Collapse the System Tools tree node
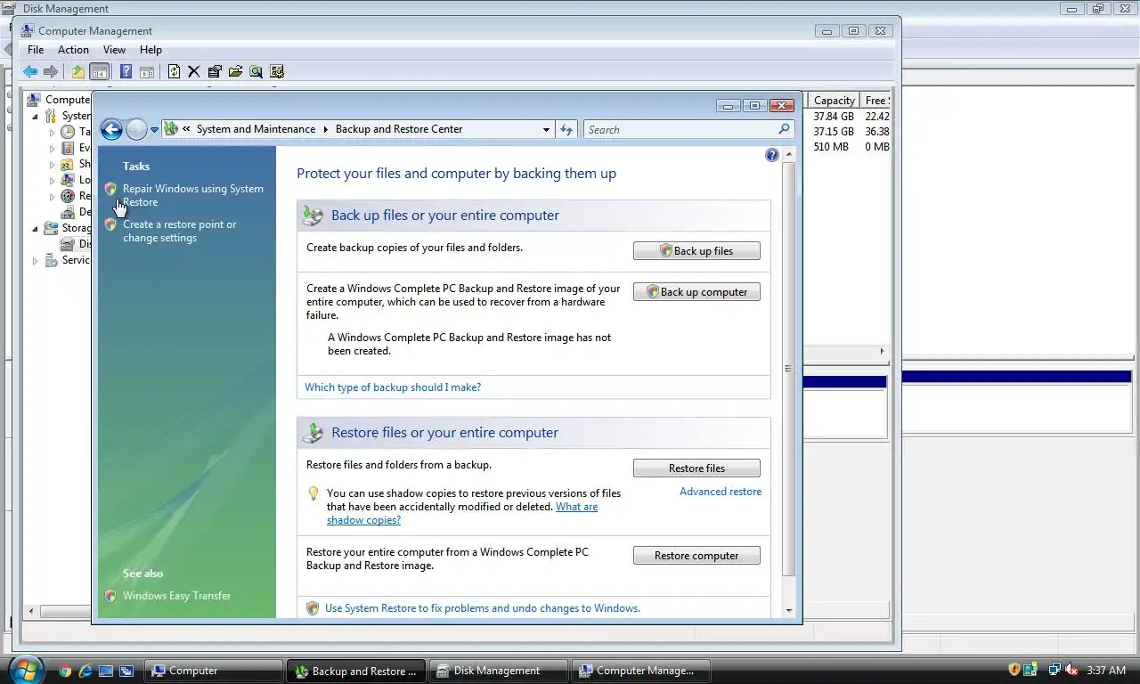 (36, 116)
